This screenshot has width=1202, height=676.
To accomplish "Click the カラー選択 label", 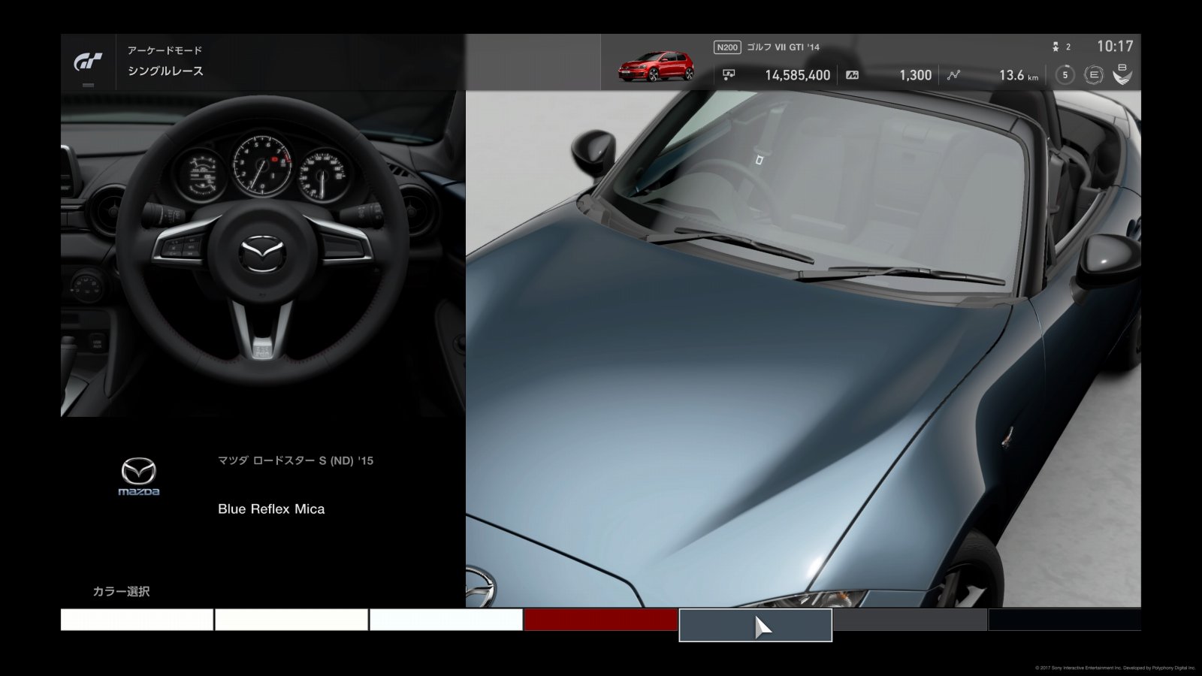I will click(121, 591).
